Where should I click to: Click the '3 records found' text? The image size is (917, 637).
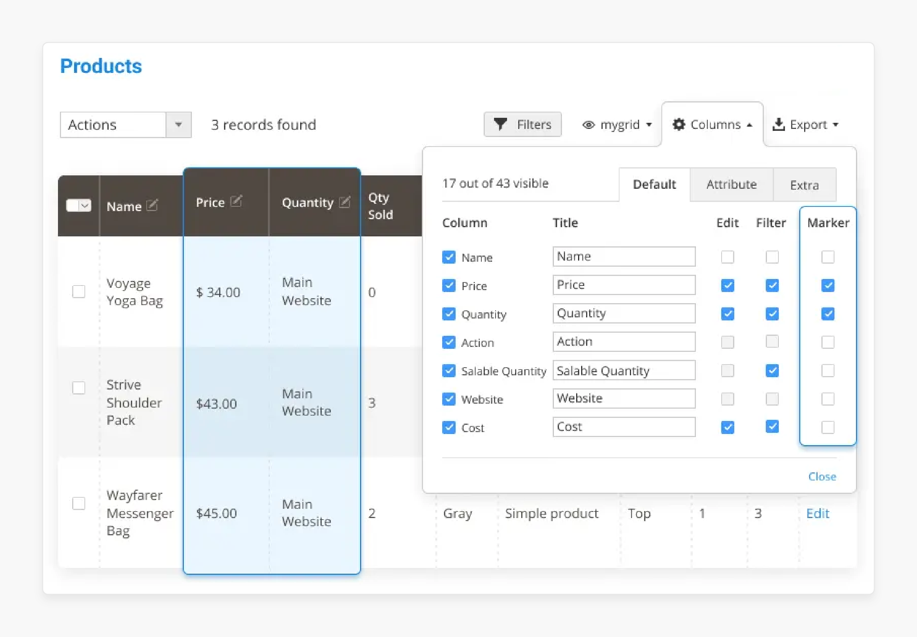263,125
